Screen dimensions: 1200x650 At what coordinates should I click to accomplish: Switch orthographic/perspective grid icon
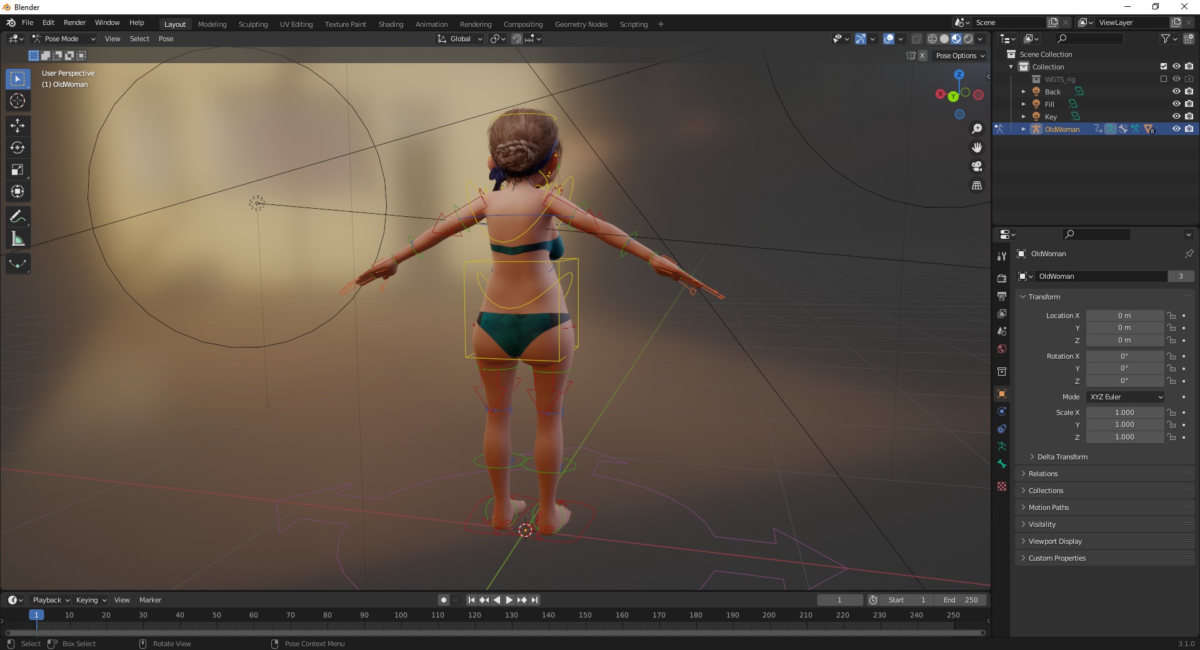click(x=977, y=186)
